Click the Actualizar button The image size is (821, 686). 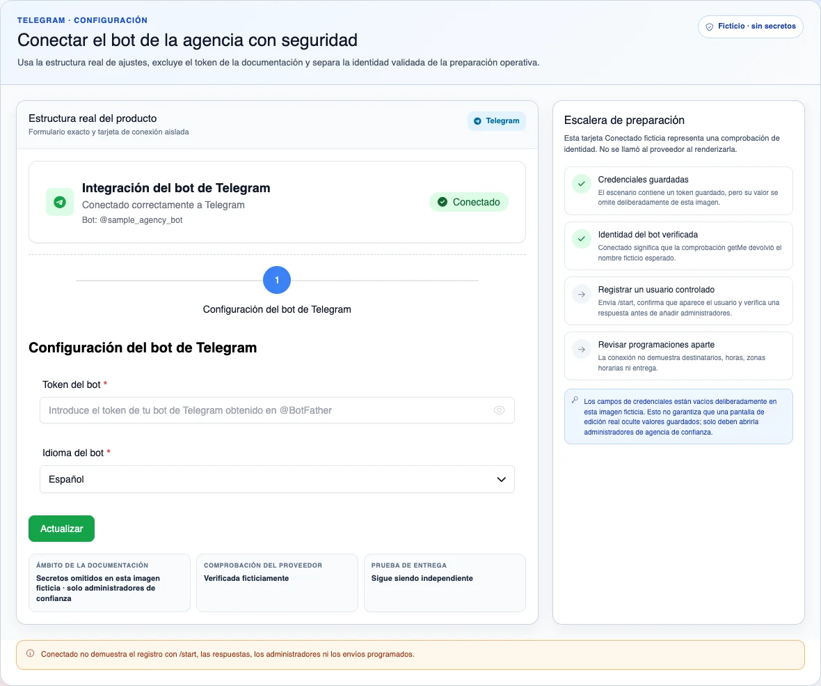[x=61, y=529]
